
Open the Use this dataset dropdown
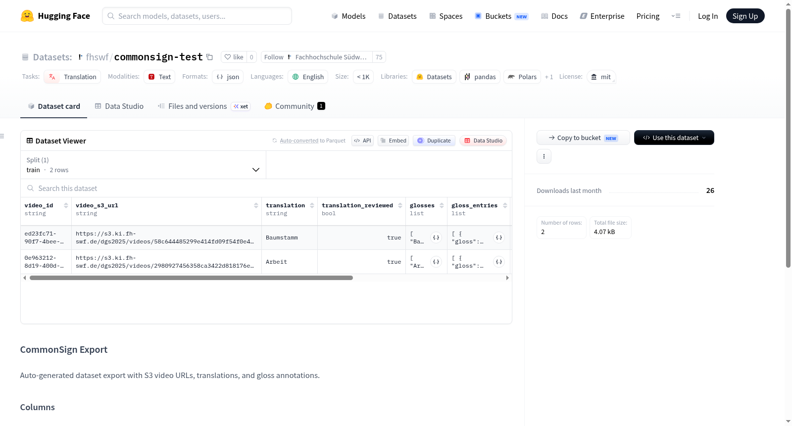pos(674,138)
